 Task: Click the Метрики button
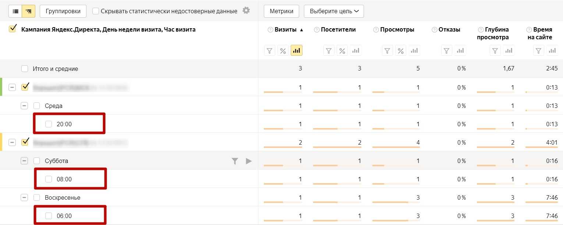pos(281,11)
